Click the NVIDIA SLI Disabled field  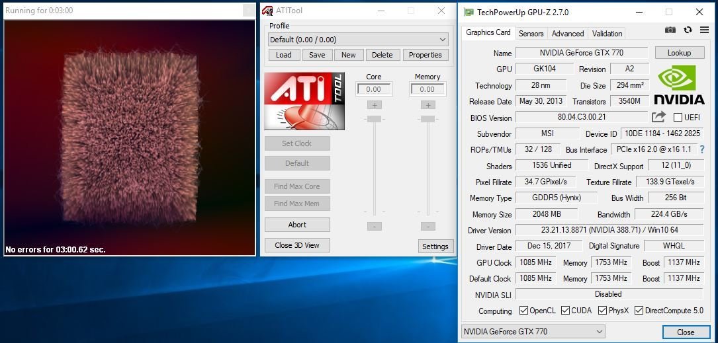(x=609, y=294)
